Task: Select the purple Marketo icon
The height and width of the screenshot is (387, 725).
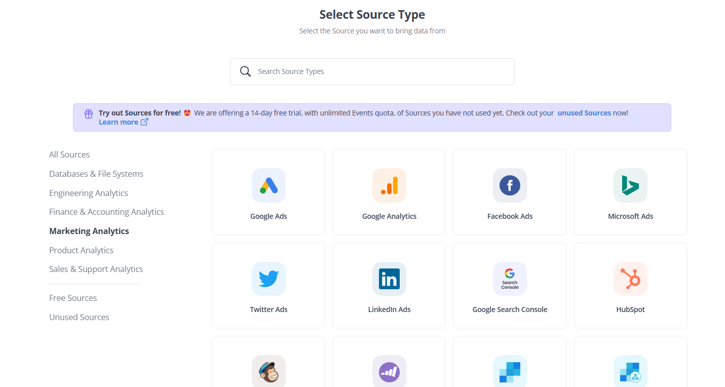Action: (389, 371)
